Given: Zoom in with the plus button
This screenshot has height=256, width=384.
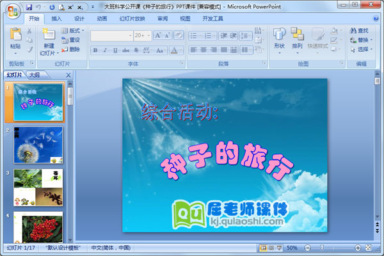Looking at the screenshot, I should pyautogui.click(x=358, y=248).
